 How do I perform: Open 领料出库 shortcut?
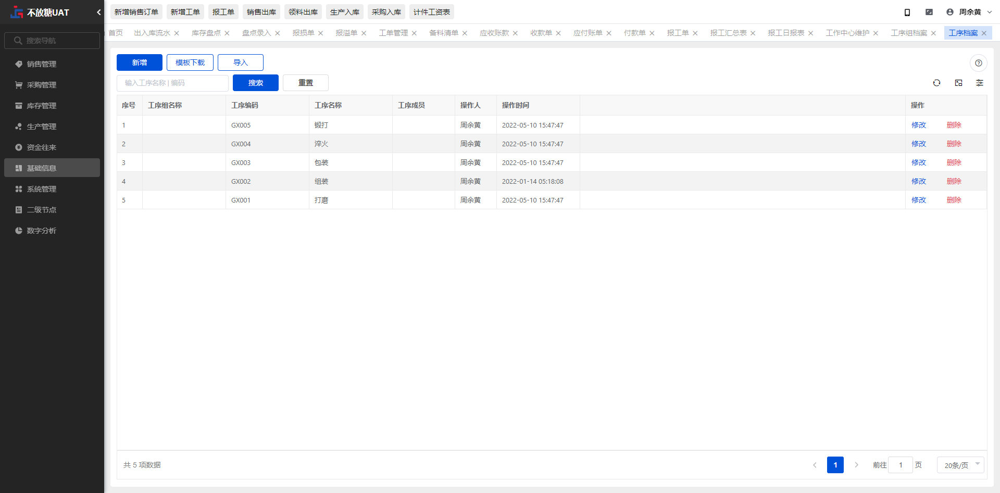303,12
